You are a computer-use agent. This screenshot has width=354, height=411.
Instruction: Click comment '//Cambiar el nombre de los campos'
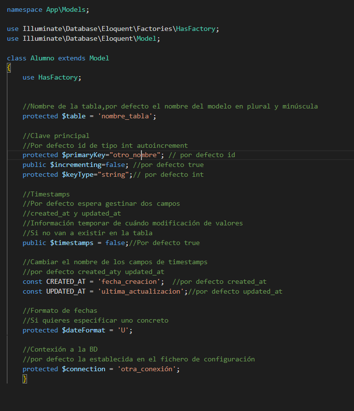pyautogui.click(x=115, y=262)
